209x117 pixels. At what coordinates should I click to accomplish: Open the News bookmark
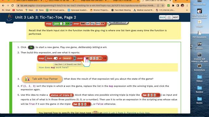[40, 10]
